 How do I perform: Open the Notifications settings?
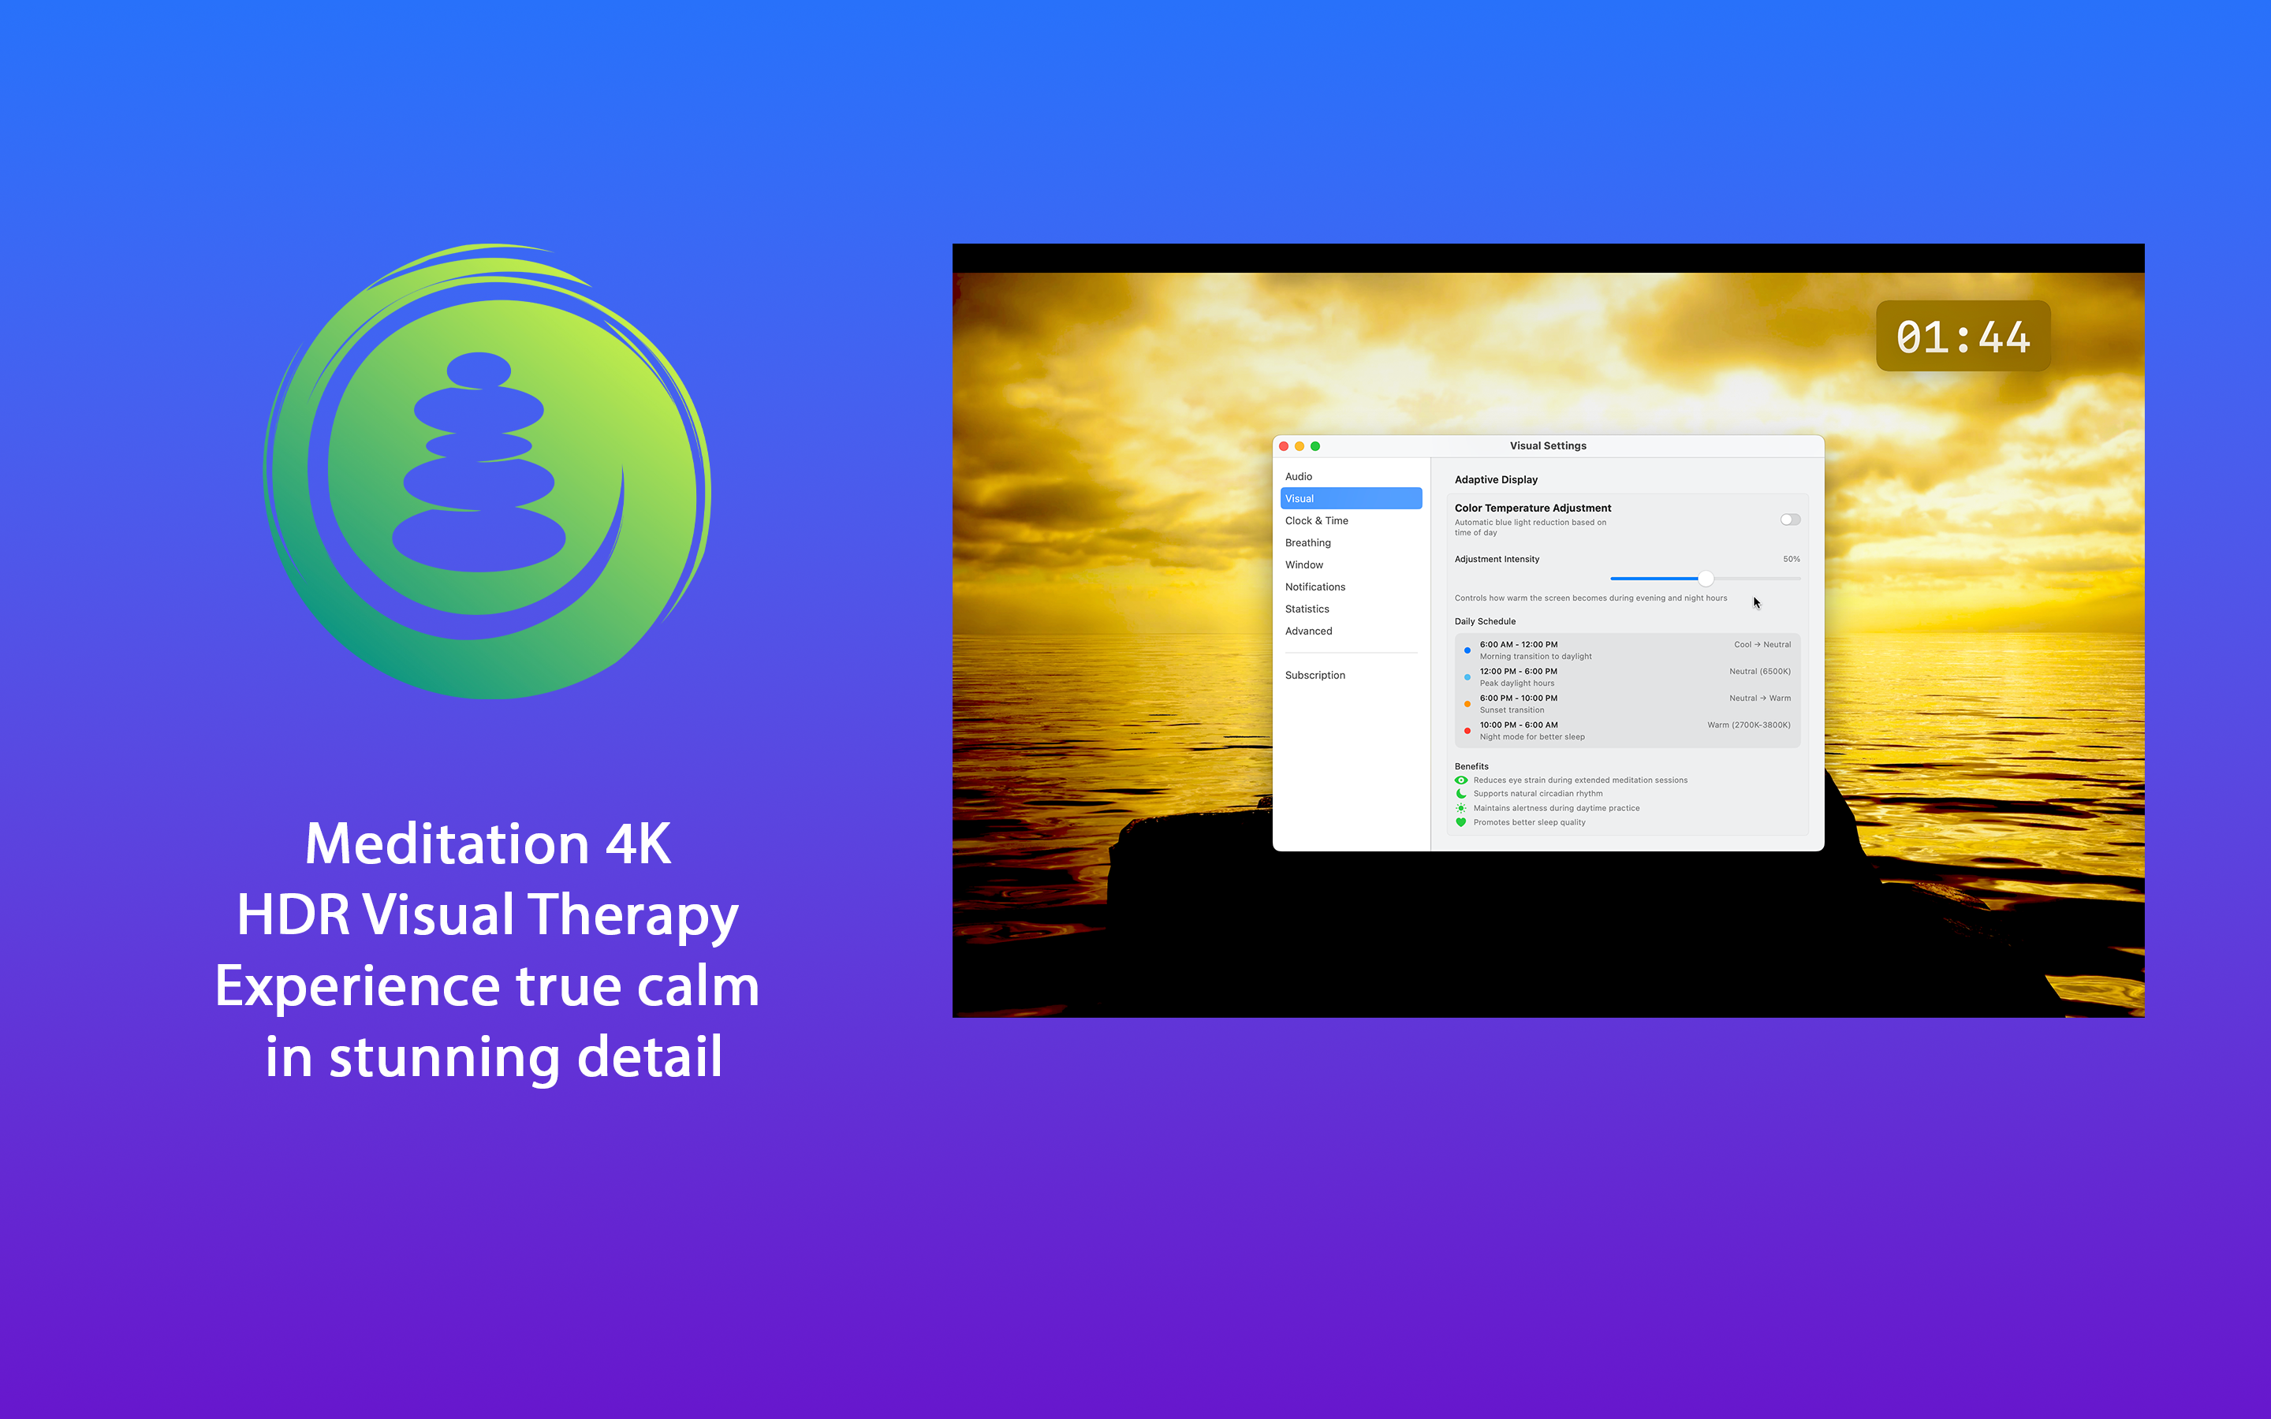coord(1314,587)
